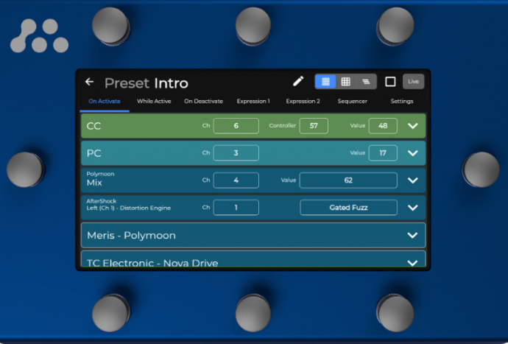This screenshot has width=508, height=344.
Task: Open the Gated Fuzz engine dropdown
Action: (348, 208)
